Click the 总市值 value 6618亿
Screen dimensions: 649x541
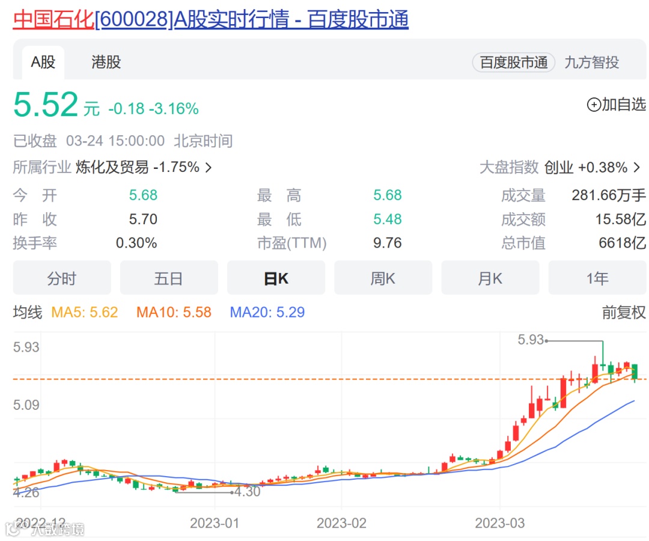coord(623,243)
